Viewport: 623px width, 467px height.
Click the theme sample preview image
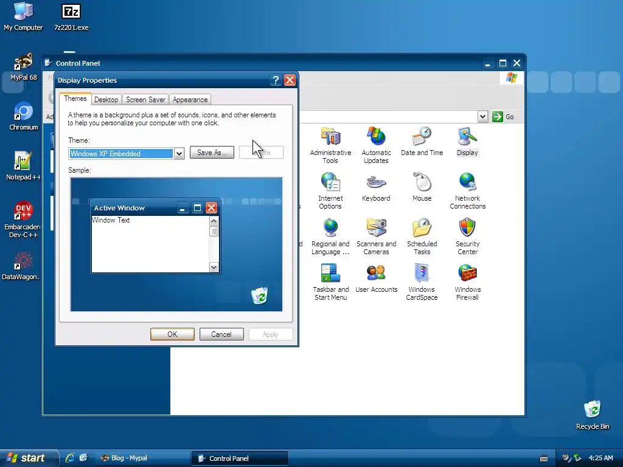click(176, 244)
